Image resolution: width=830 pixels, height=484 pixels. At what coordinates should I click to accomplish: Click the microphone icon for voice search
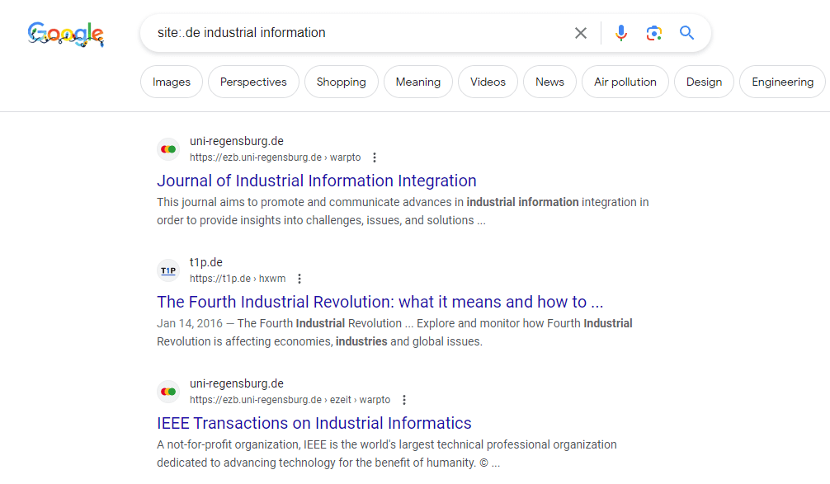(x=620, y=32)
